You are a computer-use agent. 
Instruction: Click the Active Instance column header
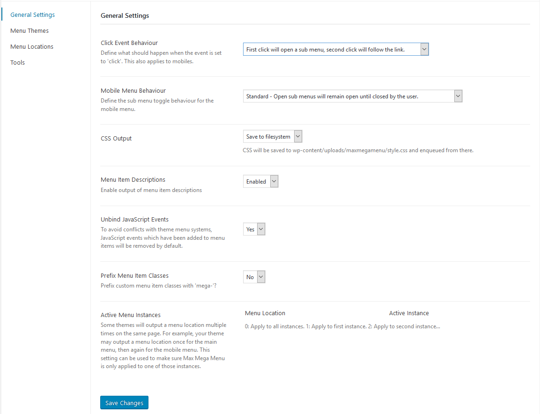click(x=409, y=313)
